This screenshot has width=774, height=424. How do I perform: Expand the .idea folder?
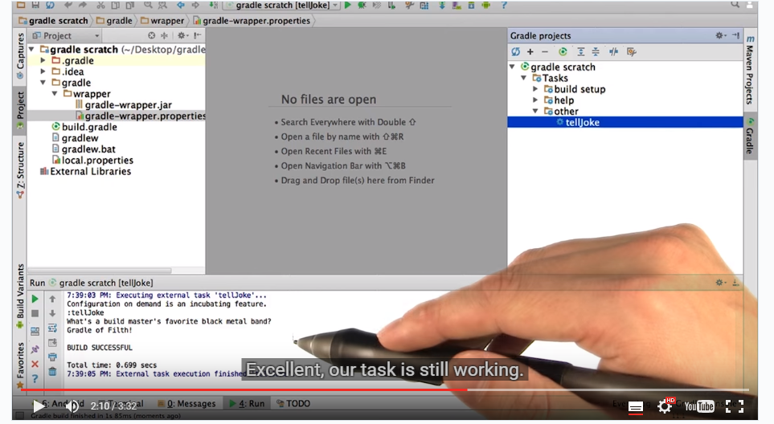click(43, 71)
